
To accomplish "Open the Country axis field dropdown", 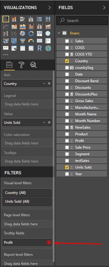I will click(x=44, y=84).
